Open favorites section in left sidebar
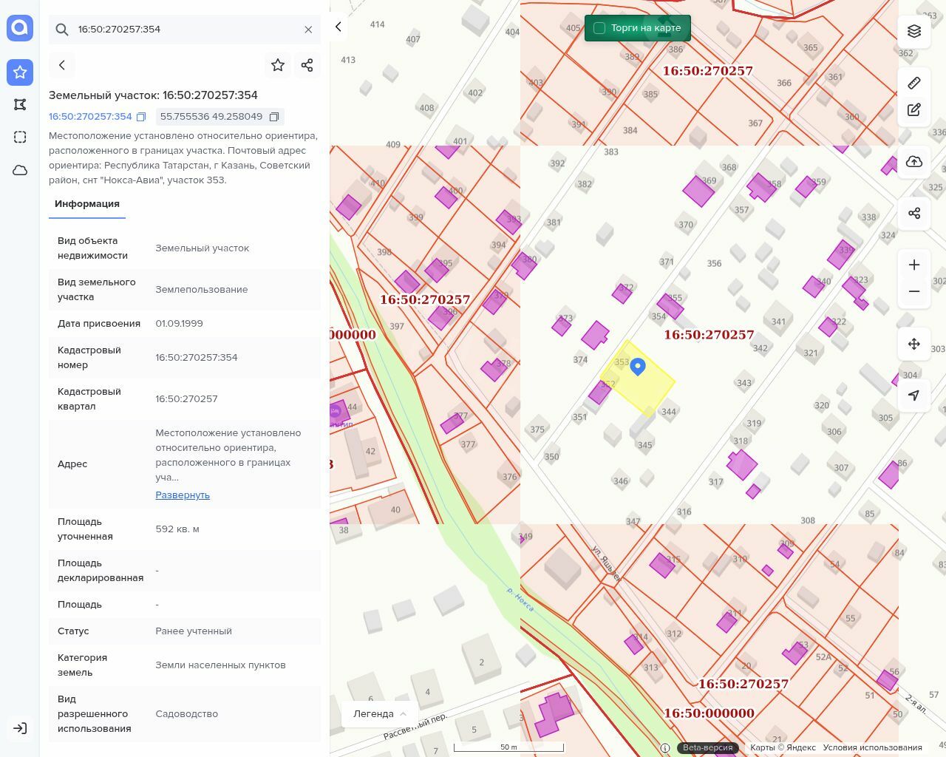The width and height of the screenshot is (946, 757). pyautogui.click(x=20, y=72)
